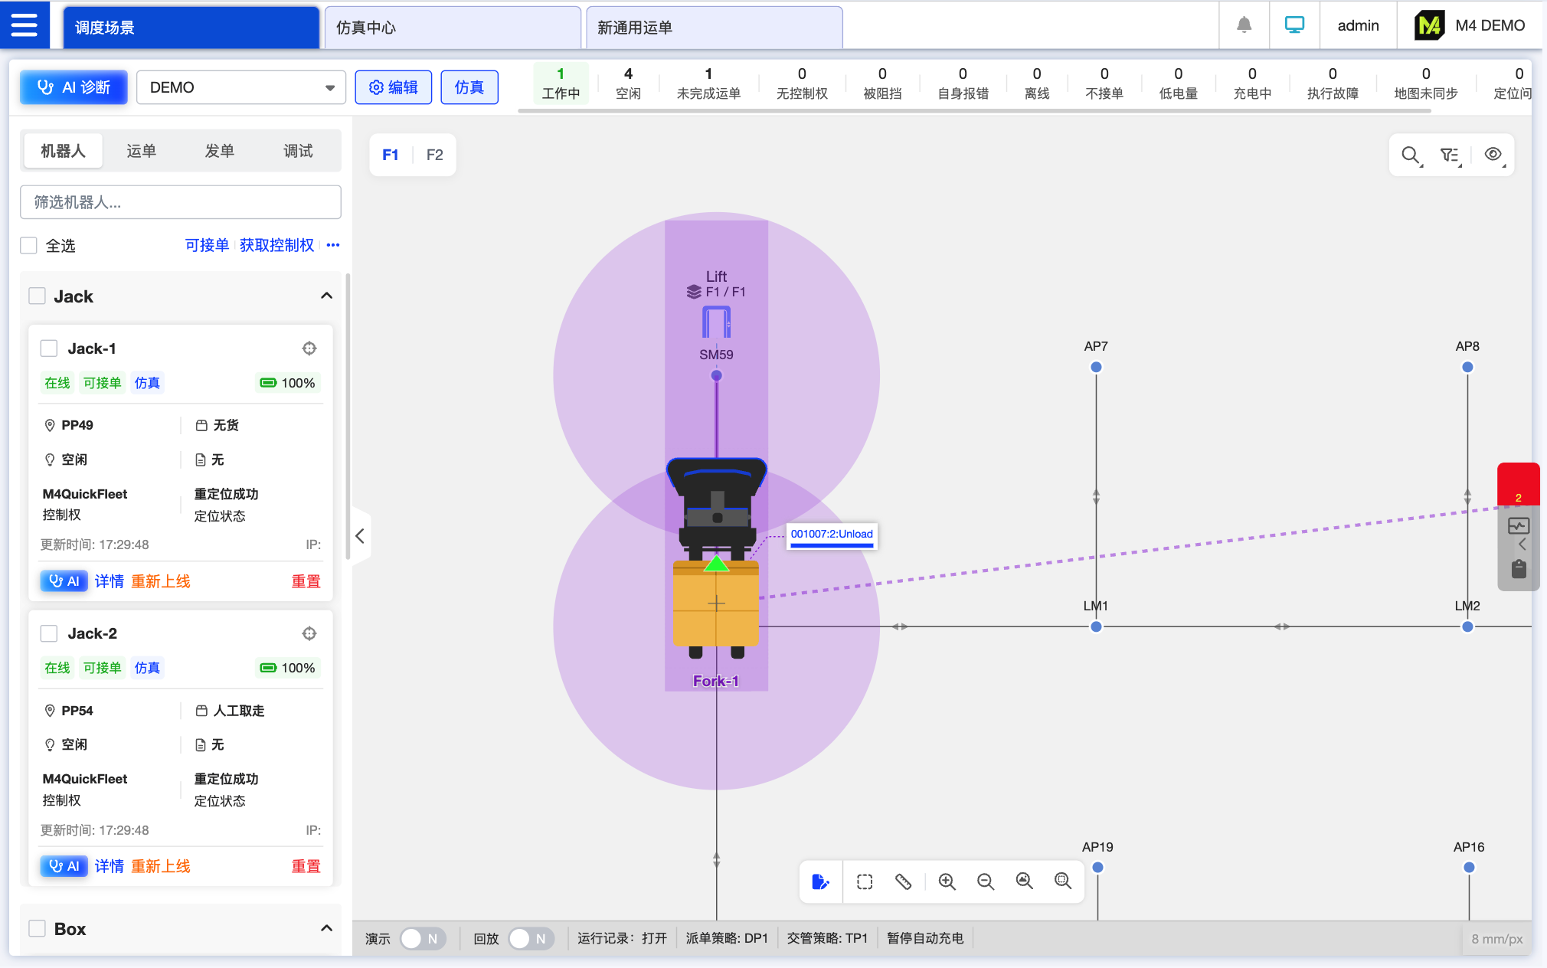The width and height of the screenshot is (1547, 968).
Task: Check the 全选 select-all checkbox
Action: point(29,246)
